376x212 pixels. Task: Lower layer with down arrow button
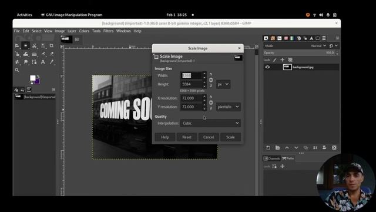tap(296, 148)
